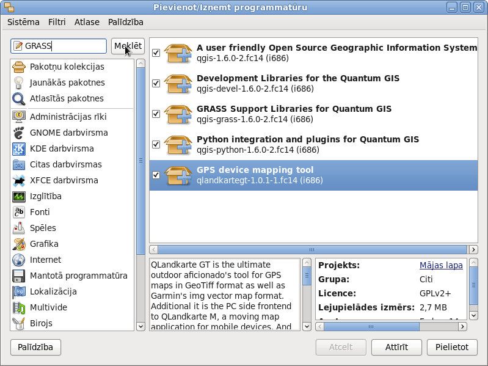This screenshot has height=366, width=488.
Task: Open the Fonti category icon
Action: tap(19, 212)
